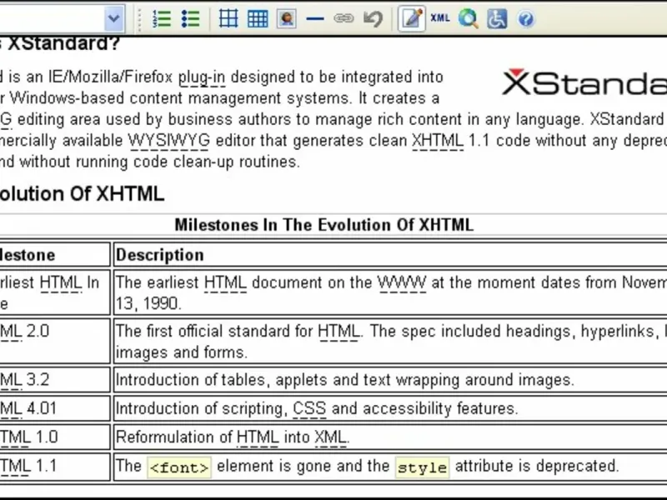Click the table caption 'Milestones In The Evolution Of XHTML'
The height and width of the screenshot is (500, 667).
pos(323,225)
